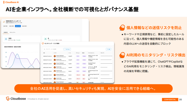
Task: Click the Copilot cell in the OpenAI API Key row
Action: (x=70, y=64)
